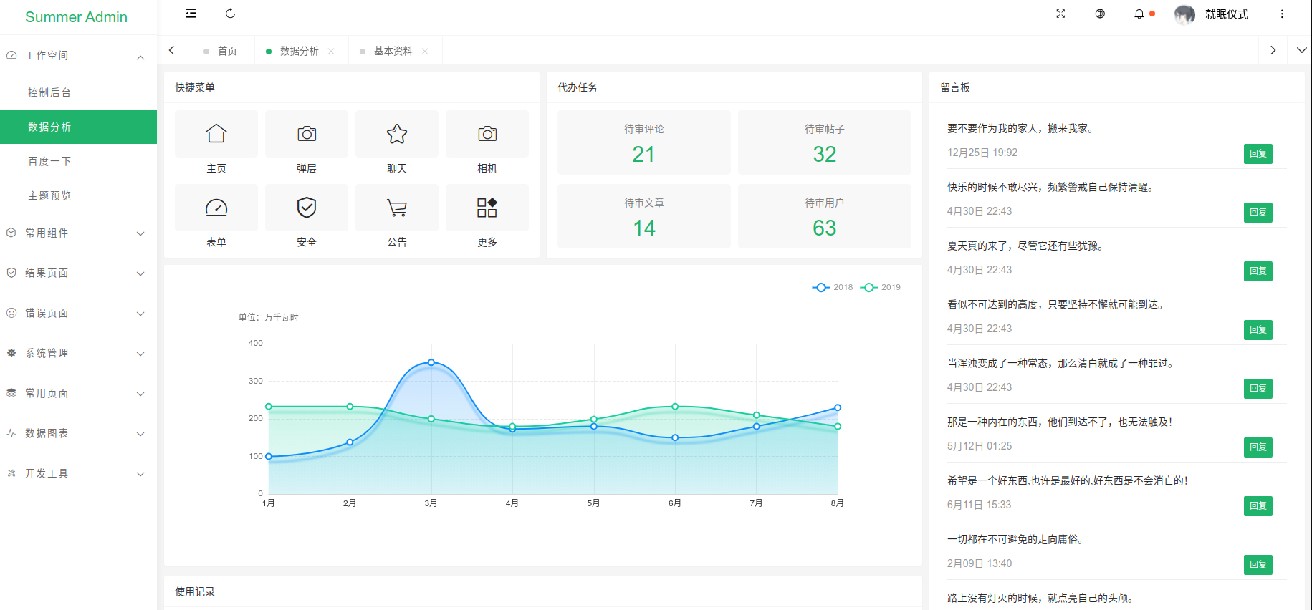Click the 数据图表 pulse icon in sidebar
This screenshot has width=1312, height=610.
click(11, 433)
